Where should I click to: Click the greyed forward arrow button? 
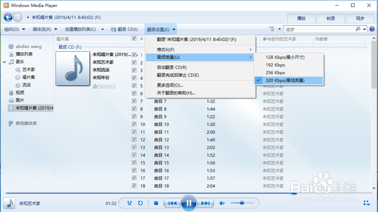(x=17, y=17)
